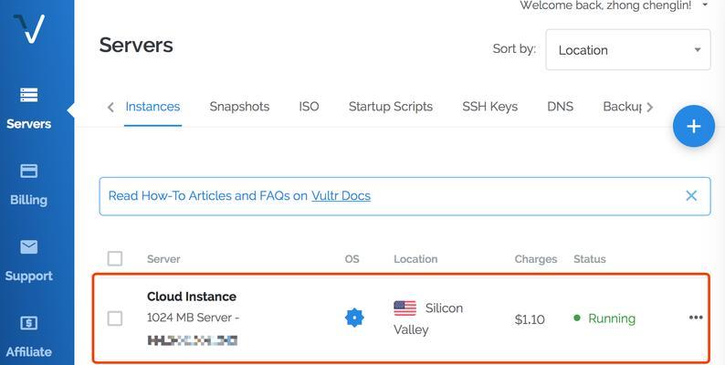Click the Vultr logo icon

pyautogui.click(x=29, y=28)
